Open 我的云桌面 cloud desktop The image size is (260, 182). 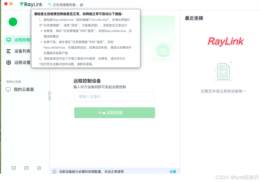click(x=20, y=90)
